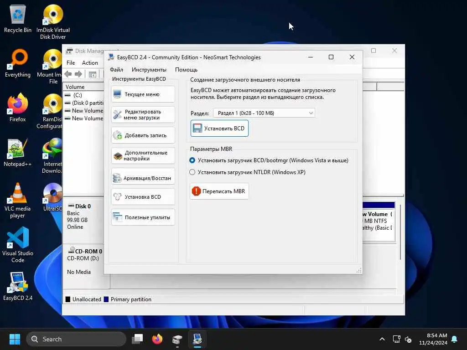The image size is (467, 350).
Task: Select Disk 0 in disk list
Action: pyautogui.click(x=83, y=219)
